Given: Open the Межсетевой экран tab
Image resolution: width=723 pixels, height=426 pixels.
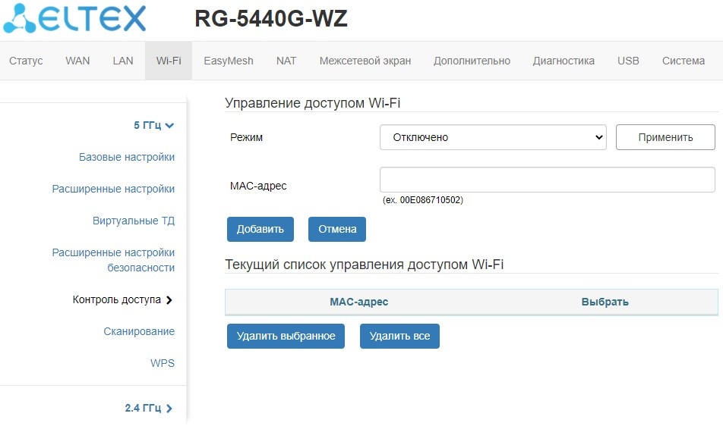Looking at the screenshot, I should coord(365,61).
